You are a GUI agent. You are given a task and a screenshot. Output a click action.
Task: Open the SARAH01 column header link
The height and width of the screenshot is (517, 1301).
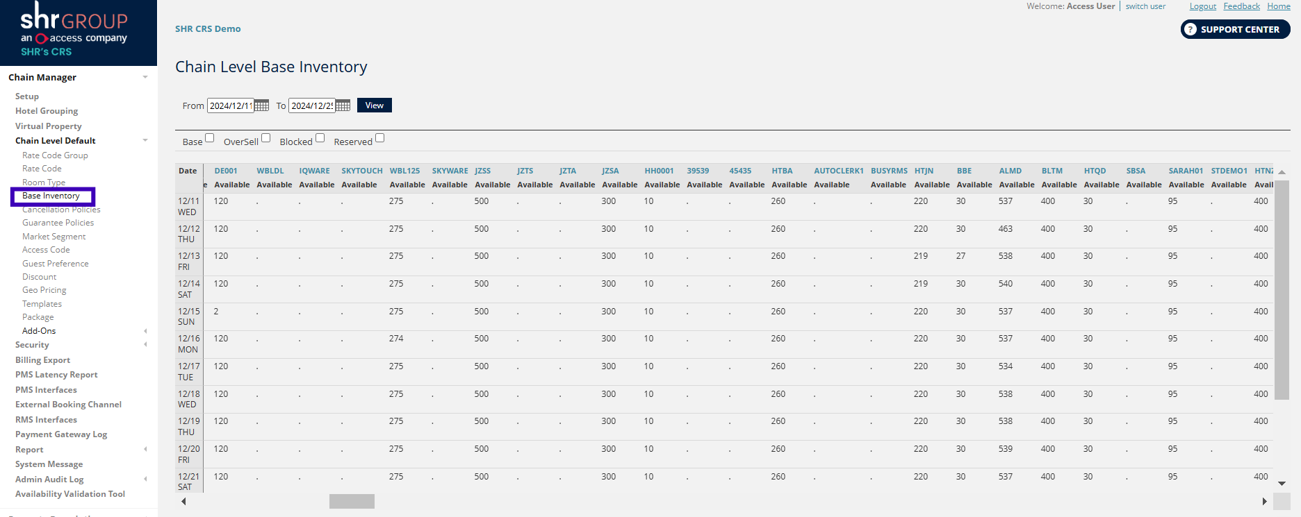pos(1186,171)
